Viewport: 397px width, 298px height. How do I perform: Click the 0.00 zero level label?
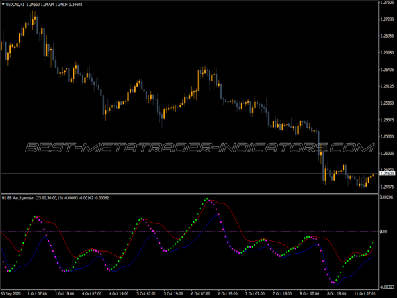click(384, 232)
